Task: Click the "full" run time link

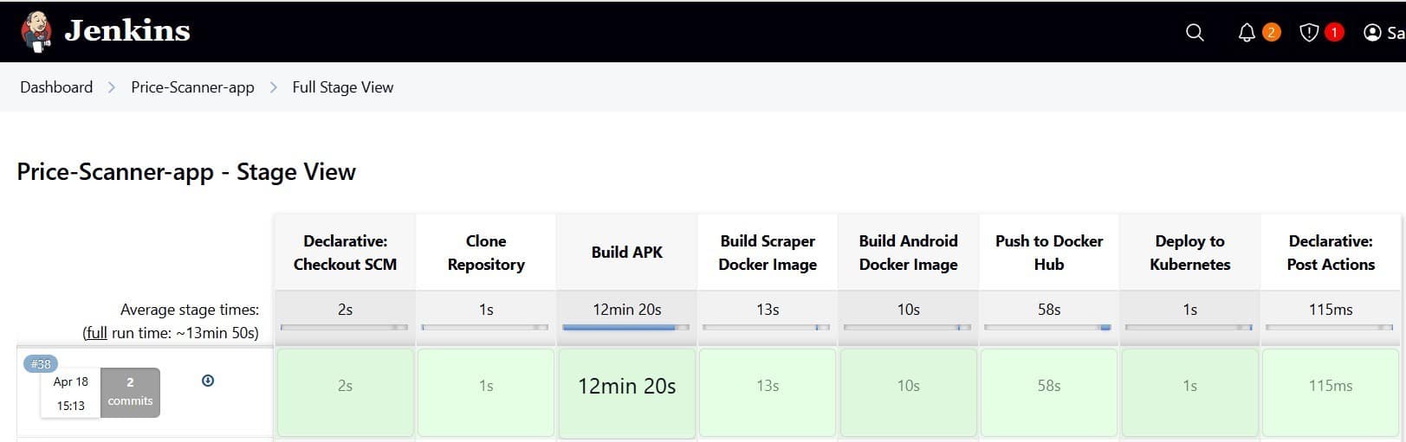Action: (95, 333)
